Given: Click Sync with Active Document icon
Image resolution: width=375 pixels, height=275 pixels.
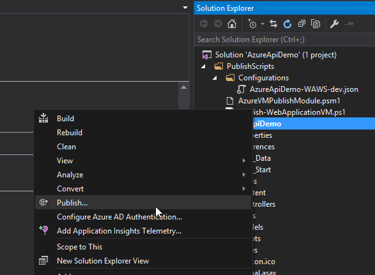Looking at the screenshot, I should pyautogui.click(x=273, y=24).
